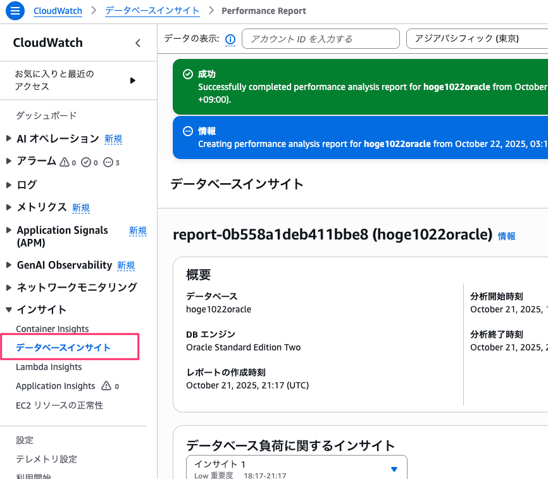
Task: Click the alarm OK checkmark circle icon
Action: [86, 162]
